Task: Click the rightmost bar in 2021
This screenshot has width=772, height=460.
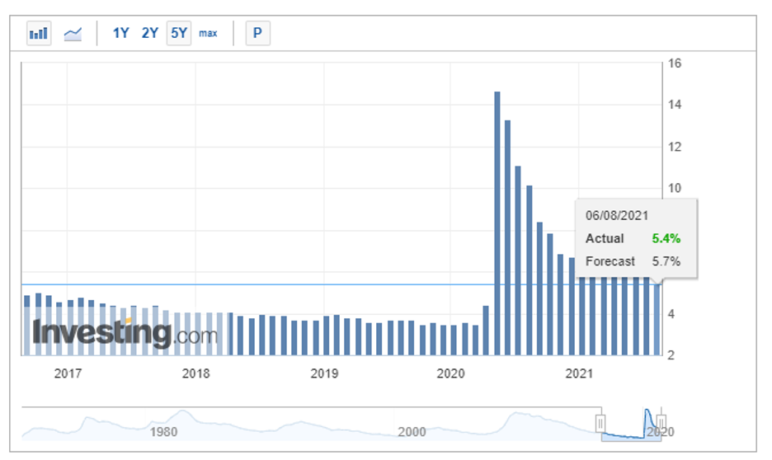Action: [x=657, y=320]
